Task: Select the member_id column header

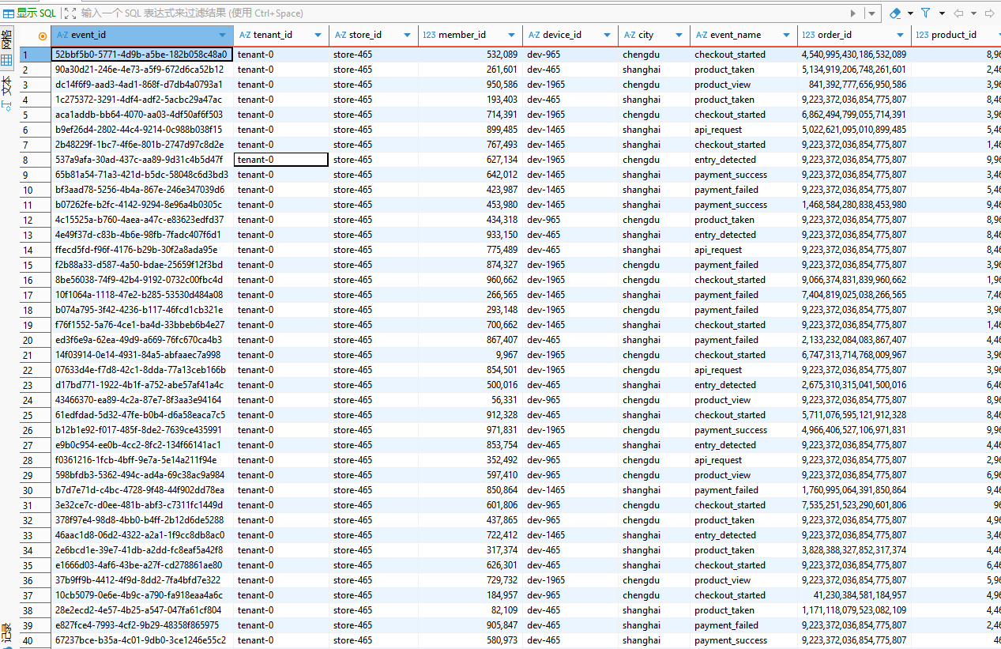Action: click(470, 35)
